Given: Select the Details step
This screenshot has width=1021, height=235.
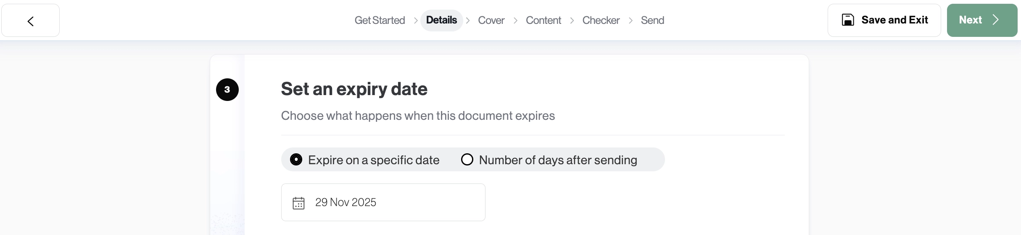Looking at the screenshot, I should (441, 20).
